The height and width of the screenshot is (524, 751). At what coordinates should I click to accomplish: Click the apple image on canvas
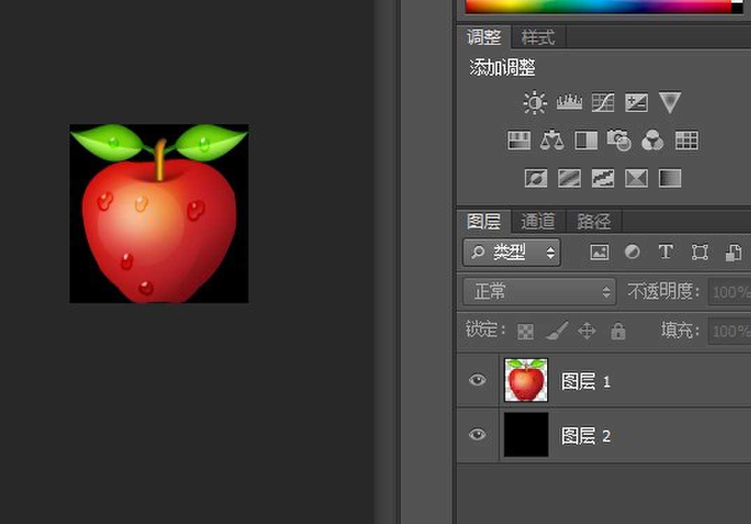click(x=159, y=213)
